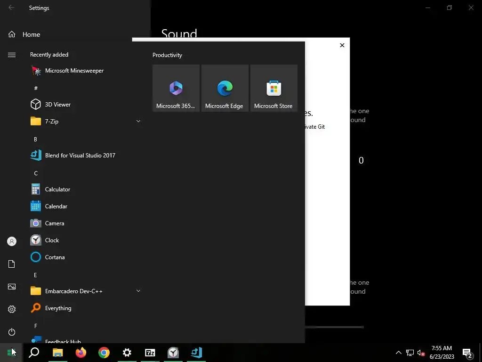Viewport: 482px width, 362px height.
Task: Close the white dialog with X
Action: (342, 45)
